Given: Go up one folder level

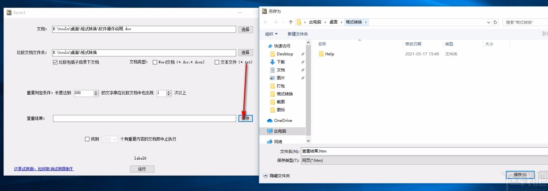Looking at the screenshot, I should click(x=291, y=22).
